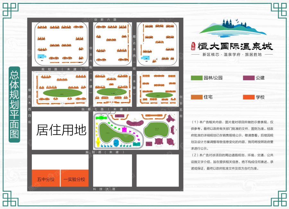
Task: Click the 科技大路 road label
Action: coord(104,189)
